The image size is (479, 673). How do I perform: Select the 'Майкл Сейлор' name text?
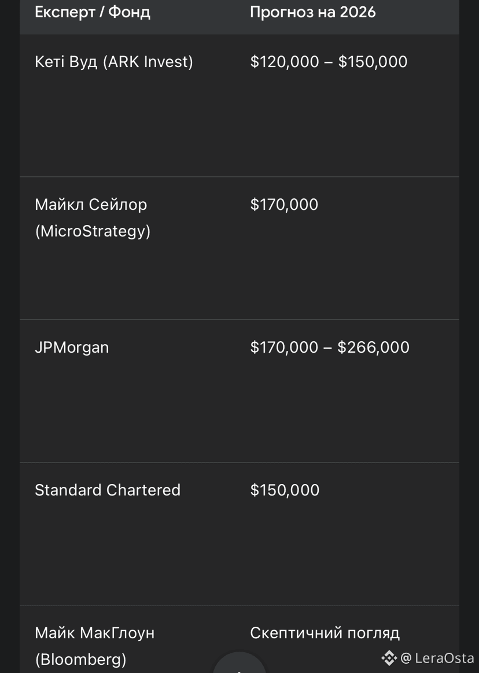coord(91,205)
